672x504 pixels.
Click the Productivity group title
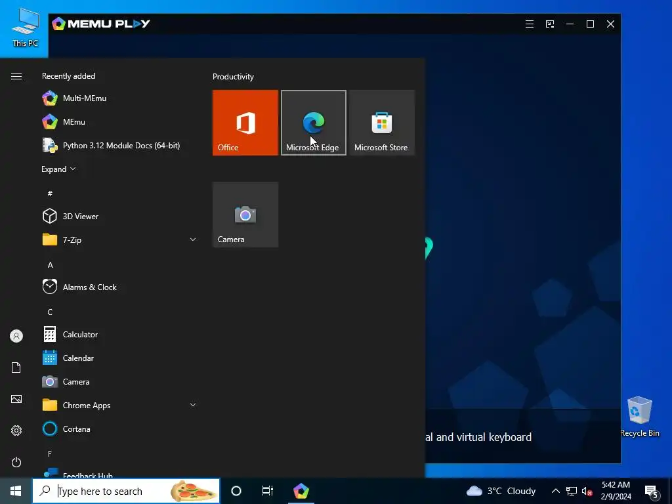pos(233,77)
